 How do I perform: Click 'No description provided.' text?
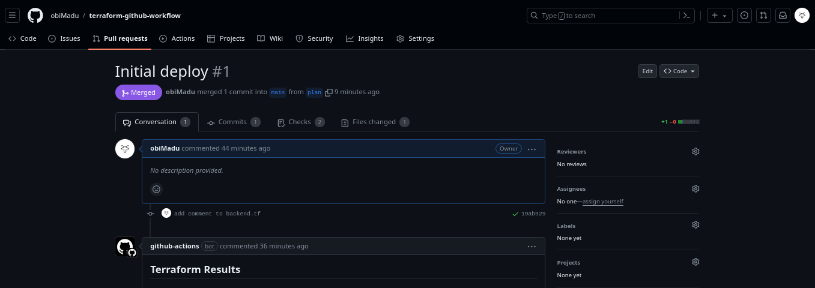[x=187, y=170]
